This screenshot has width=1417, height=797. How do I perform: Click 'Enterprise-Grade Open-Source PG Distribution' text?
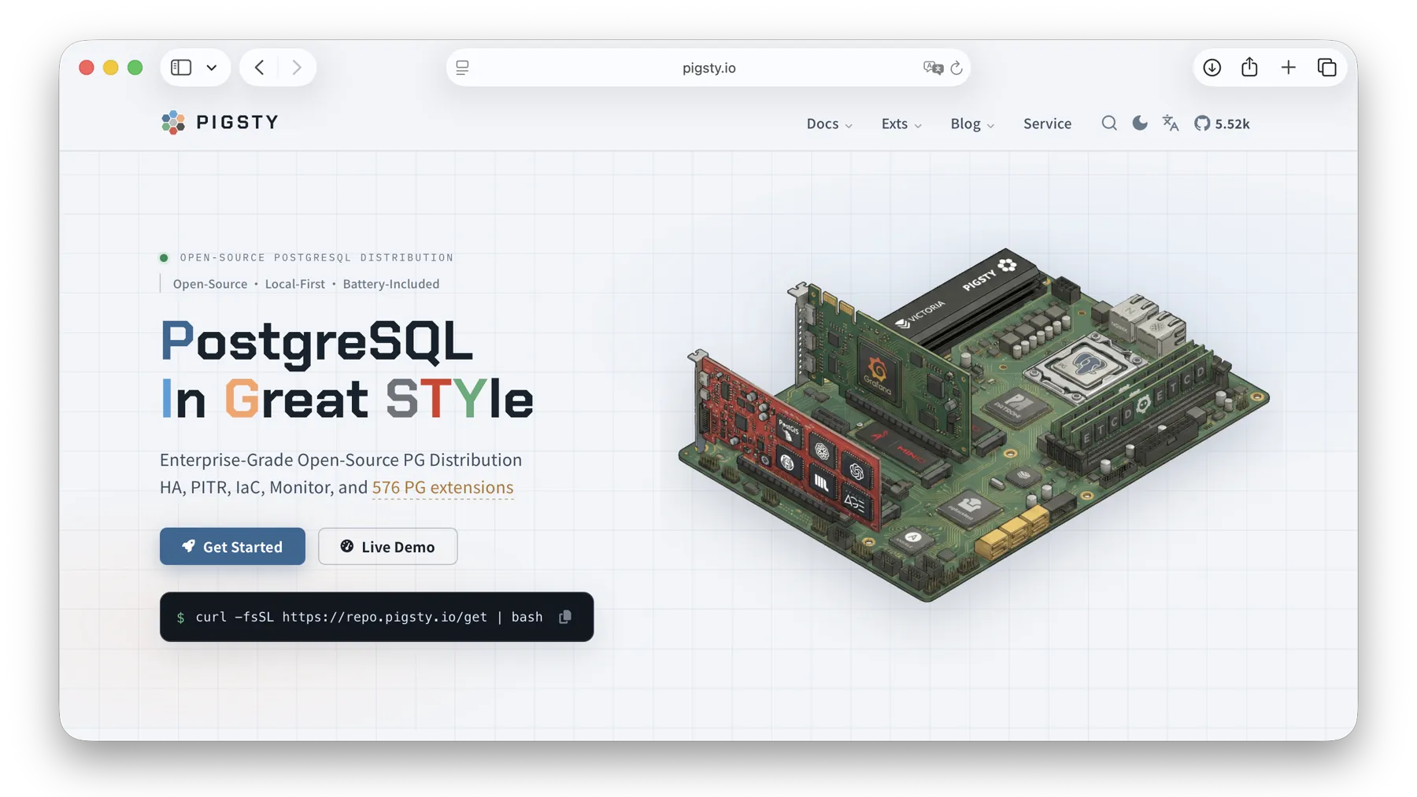(x=341, y=459)
